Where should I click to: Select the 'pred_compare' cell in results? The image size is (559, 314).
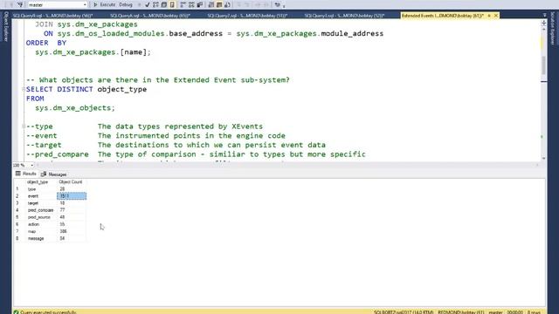[x=41, y=210]
